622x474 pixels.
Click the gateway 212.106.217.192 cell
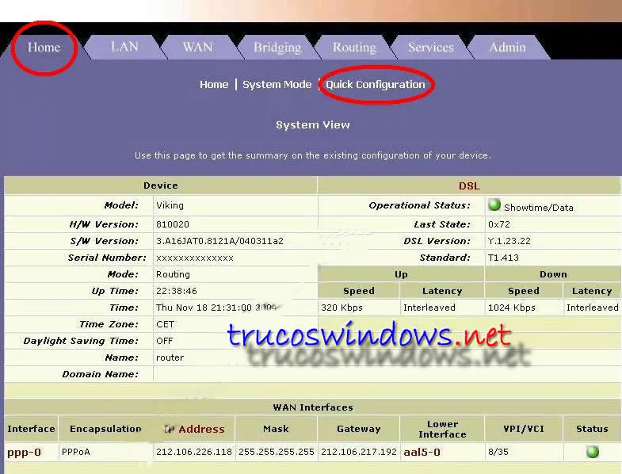click(358, 453)
